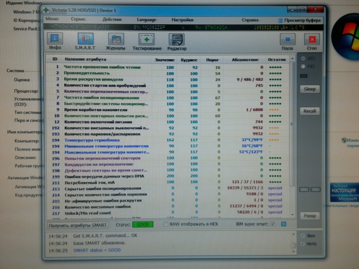Select row Частота ошибок позиционирования
Viewport: 359px width, 269px height.
(167, 98)
